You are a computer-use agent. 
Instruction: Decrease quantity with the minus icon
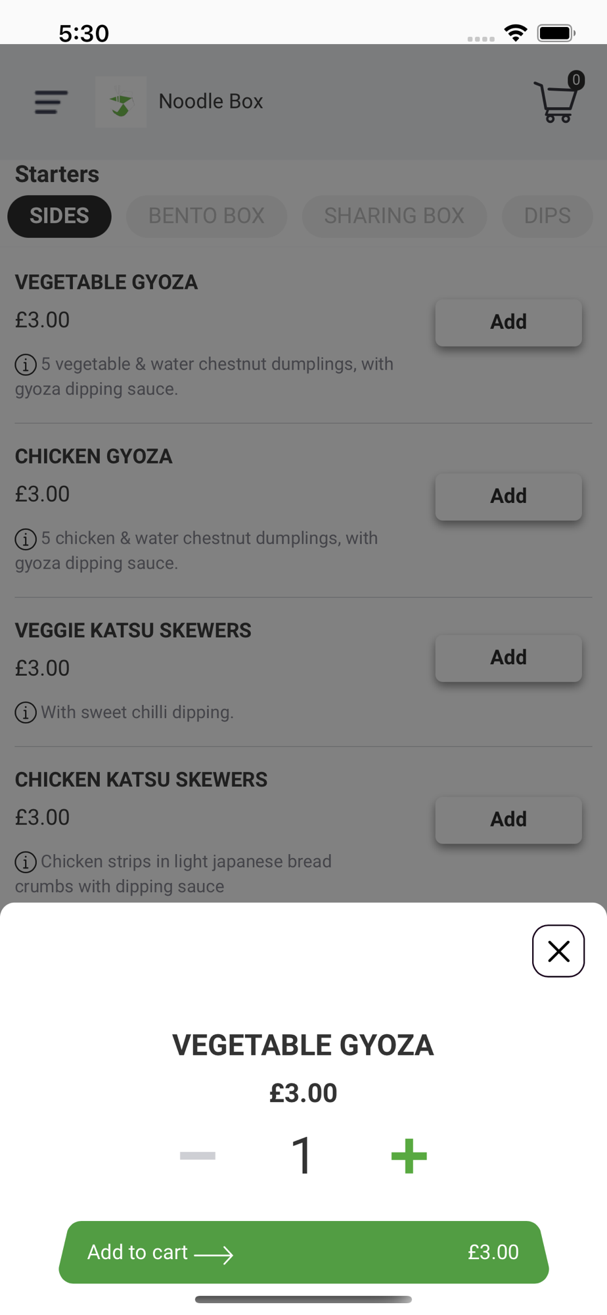click(x=197, y=1156)
